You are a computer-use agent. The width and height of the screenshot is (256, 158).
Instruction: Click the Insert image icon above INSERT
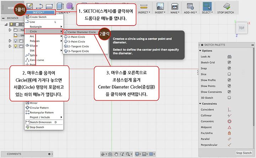coord(160,6)
